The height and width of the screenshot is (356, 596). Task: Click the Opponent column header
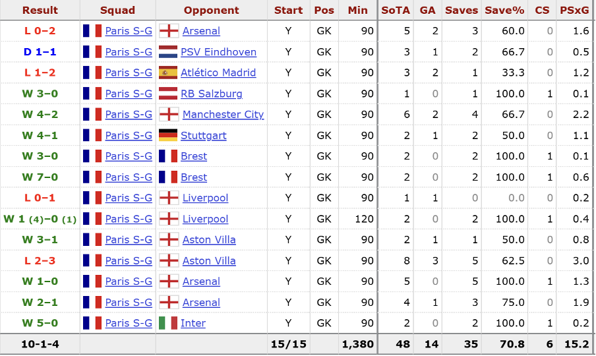tap(211, 10)
